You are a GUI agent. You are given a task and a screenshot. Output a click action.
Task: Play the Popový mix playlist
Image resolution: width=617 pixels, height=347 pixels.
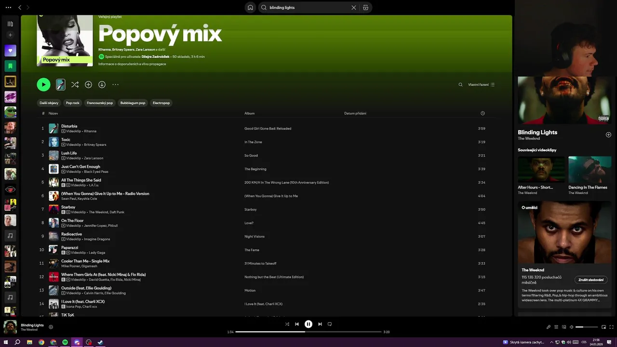(x=43, y=85)
